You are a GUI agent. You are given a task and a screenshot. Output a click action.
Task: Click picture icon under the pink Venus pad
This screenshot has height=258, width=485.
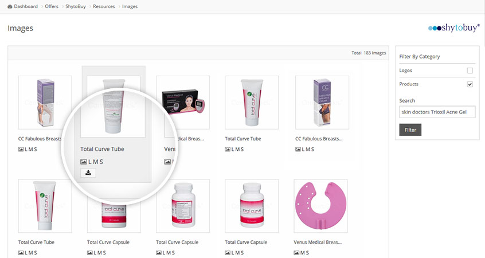click(296, 253)
